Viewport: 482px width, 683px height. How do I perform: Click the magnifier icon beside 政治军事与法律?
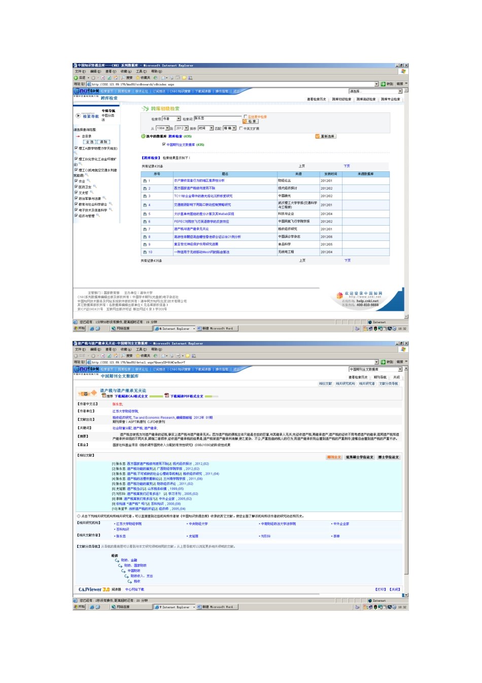[x=104, y=198]
